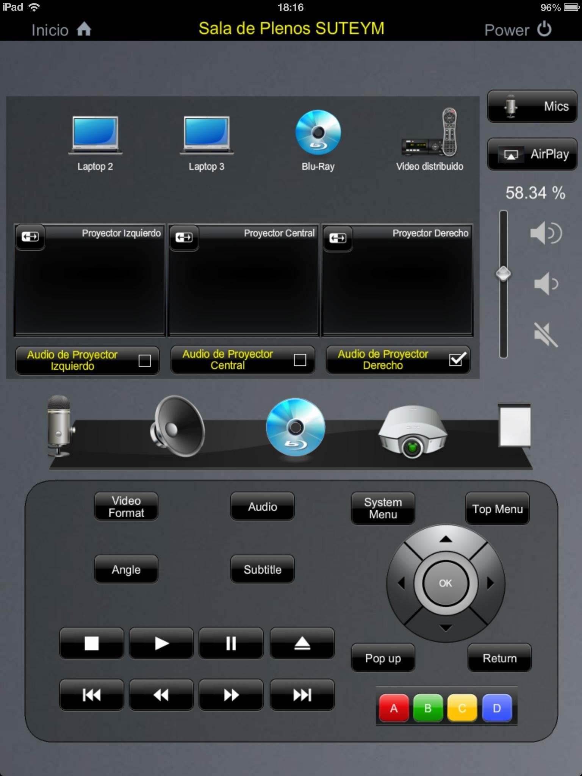This screenshot has height=776, width=582.
Task: Go to Inicio home screen
Action: click(61, 30)
